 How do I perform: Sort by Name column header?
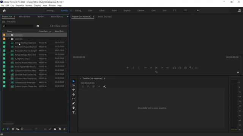(9, 31)
